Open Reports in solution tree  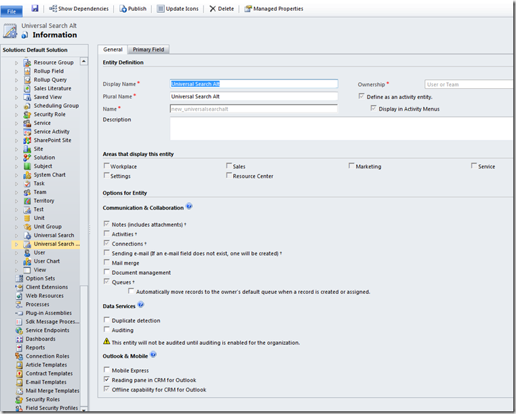click(35, 347)
